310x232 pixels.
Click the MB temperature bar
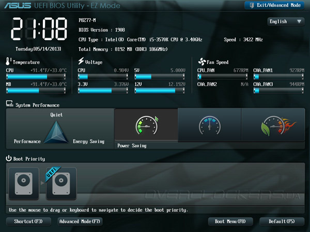point(36,91)
